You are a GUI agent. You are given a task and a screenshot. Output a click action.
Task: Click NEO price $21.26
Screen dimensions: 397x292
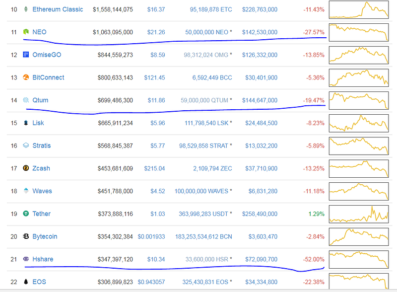click(x=156, y=32)
